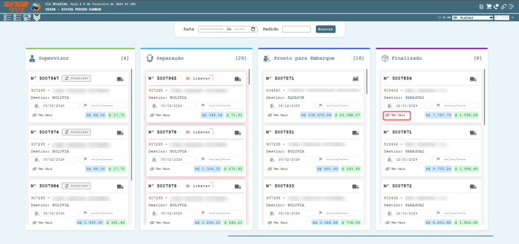Click the logout door icon in header
Screen dimensions: 519x244
(x=510, y=7)
